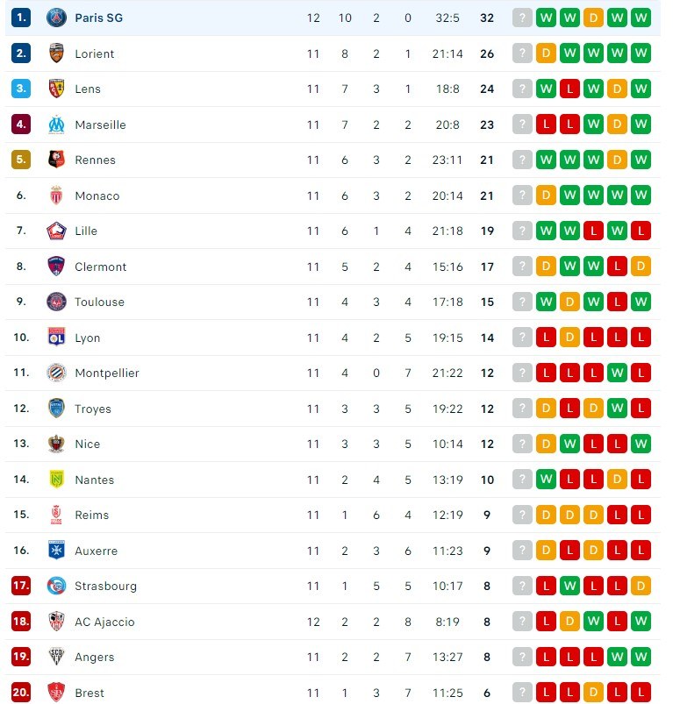Click the Rennes team badge
673x704 pixels.
click(x=56, y=160)
